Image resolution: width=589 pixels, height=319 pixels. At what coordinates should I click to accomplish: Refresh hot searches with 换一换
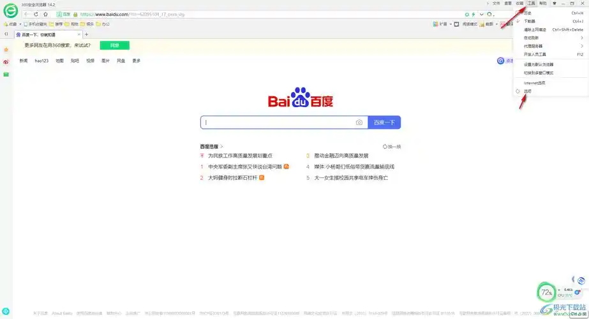(392, 147)
